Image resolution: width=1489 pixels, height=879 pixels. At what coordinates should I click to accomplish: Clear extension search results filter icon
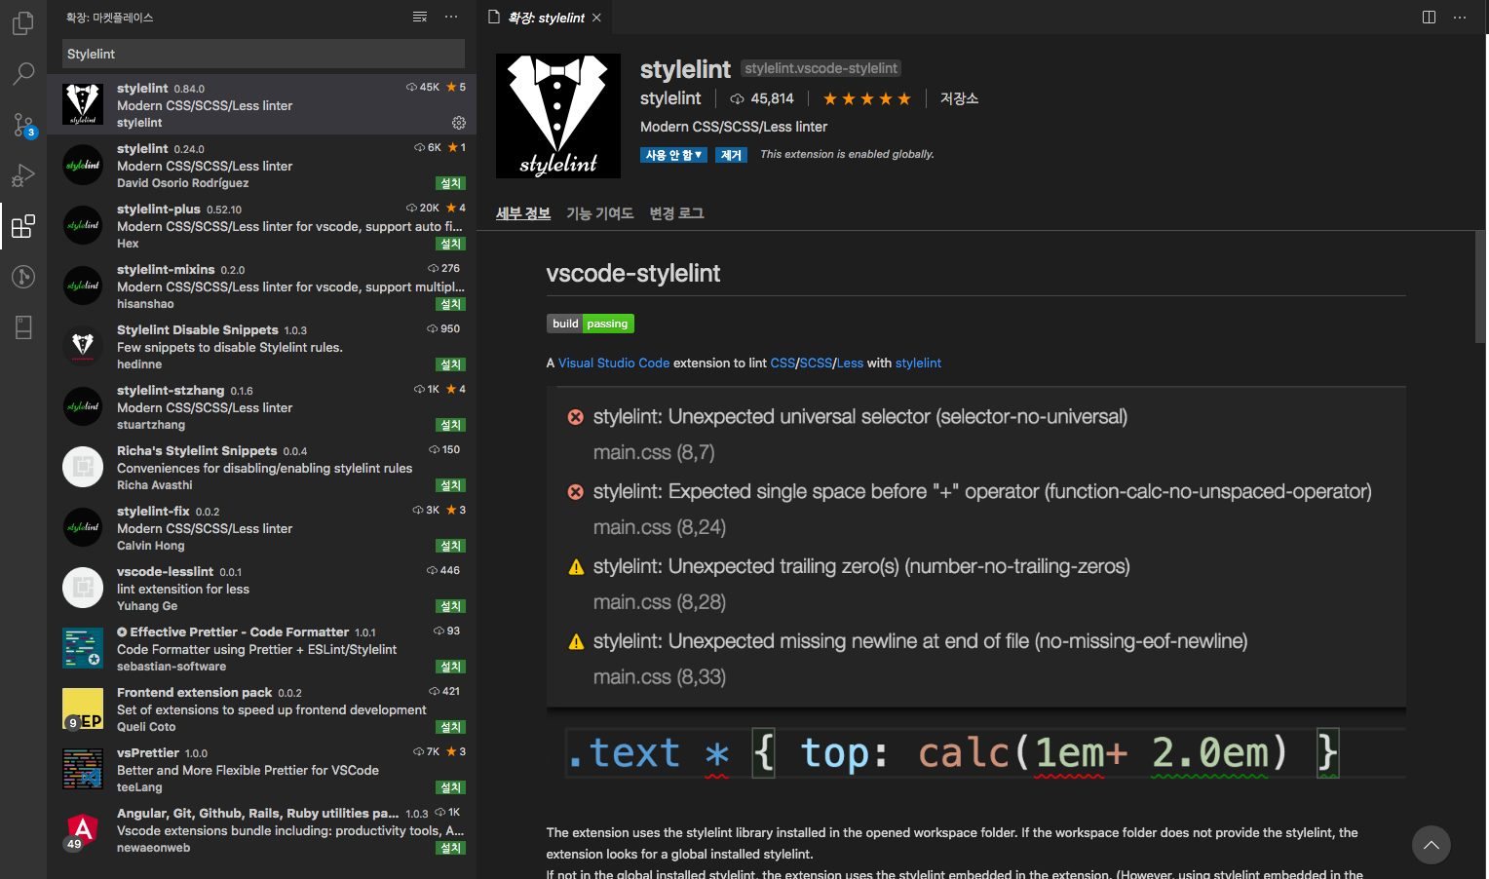(420, 17)
